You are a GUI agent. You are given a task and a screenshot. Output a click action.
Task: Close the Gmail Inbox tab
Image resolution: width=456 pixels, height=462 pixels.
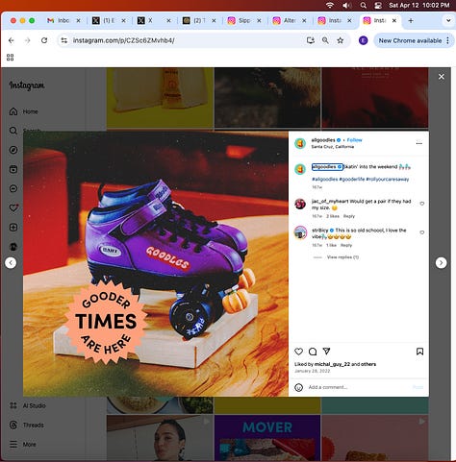point(78,20)
